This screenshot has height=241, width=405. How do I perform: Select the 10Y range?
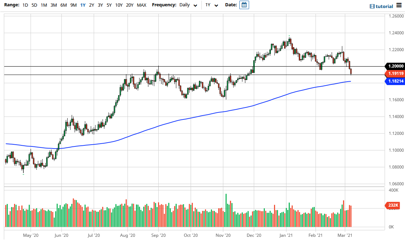coord(119,5)
